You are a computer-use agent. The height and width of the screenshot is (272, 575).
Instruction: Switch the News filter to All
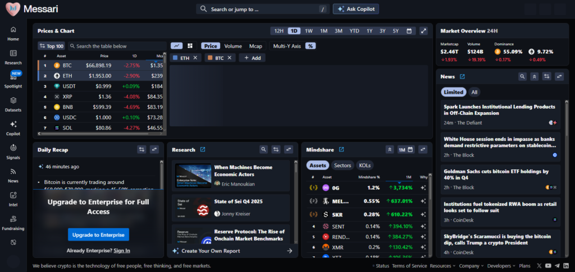[474, 92]
